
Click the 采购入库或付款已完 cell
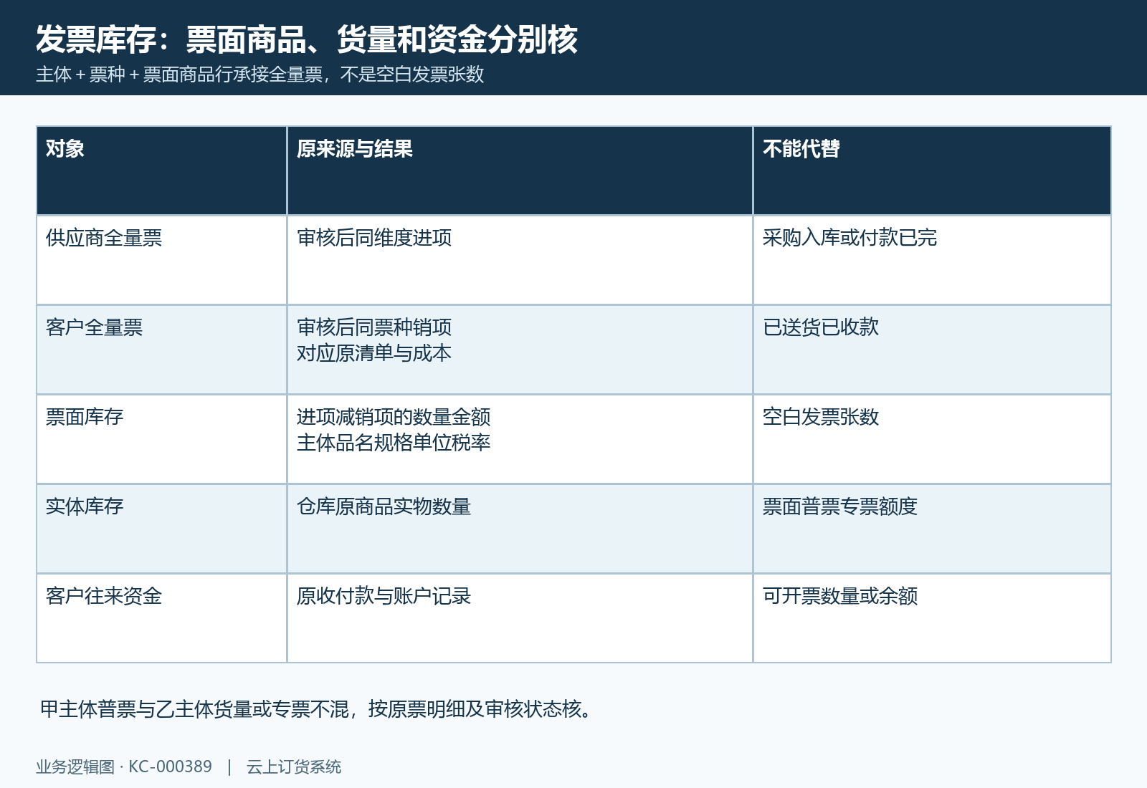click(932, 260)
